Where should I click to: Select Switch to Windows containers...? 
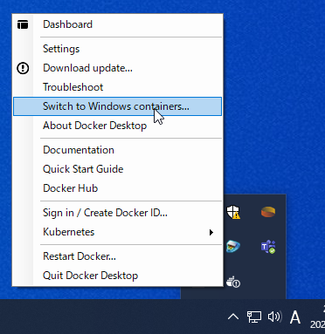pyautogui.click(x=117, y=106)
